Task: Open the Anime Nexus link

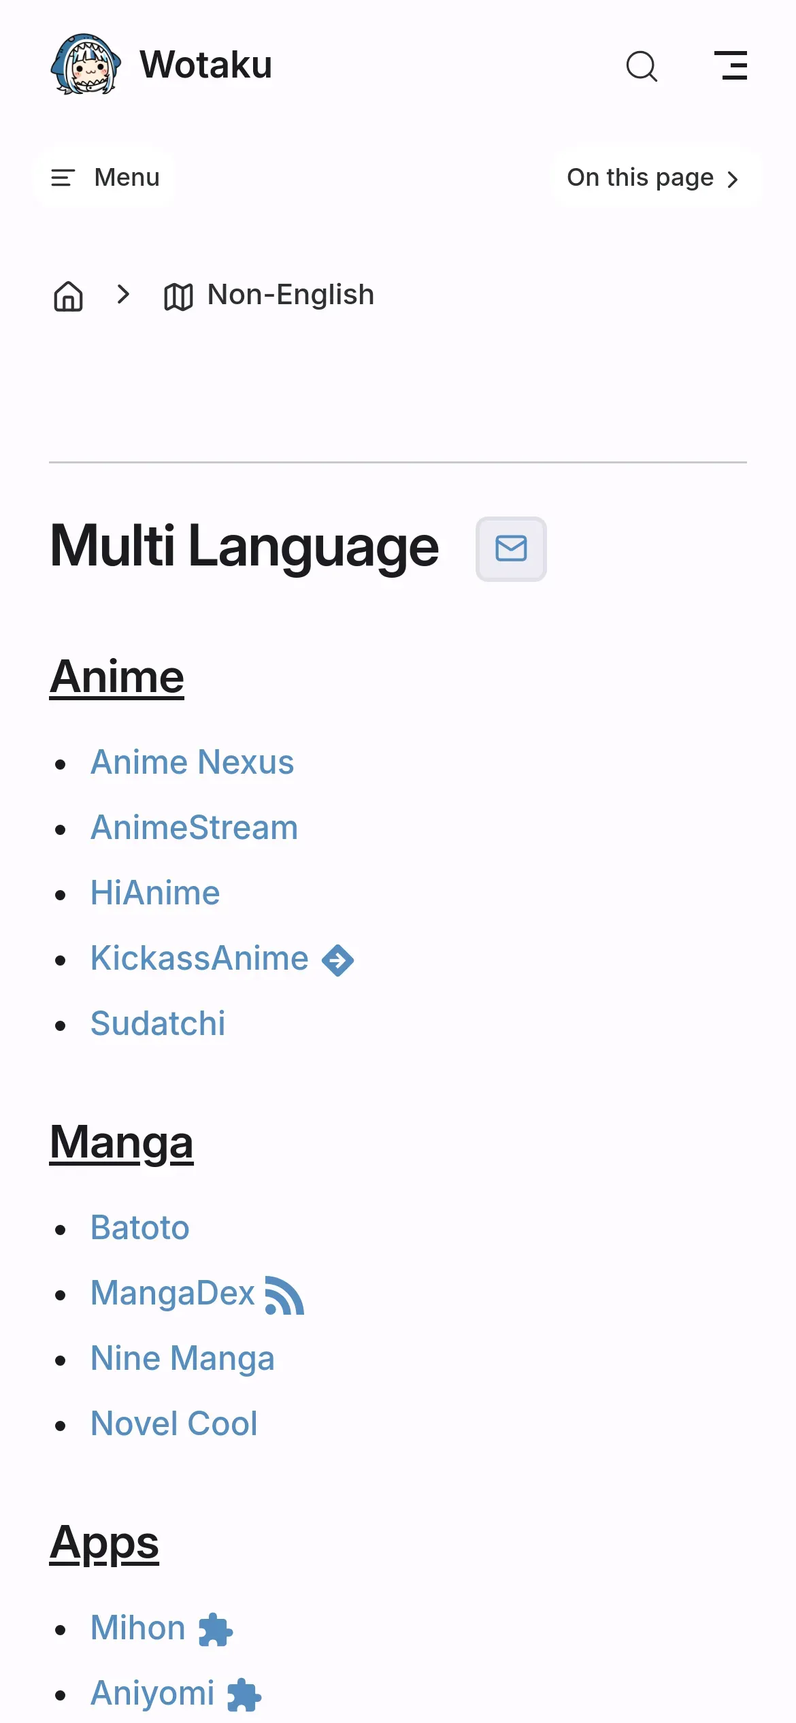Action: (193, 762)
